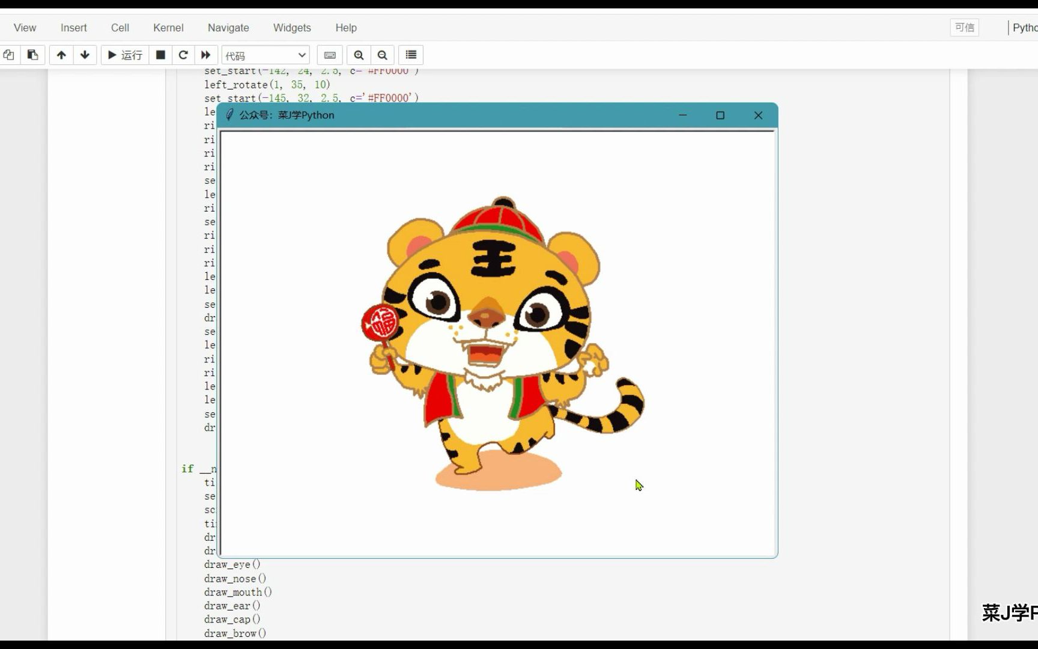Run the cell with 运行 button
Image resolution: width=1038 pixels, height=649 pixels.
pos(125,55)
